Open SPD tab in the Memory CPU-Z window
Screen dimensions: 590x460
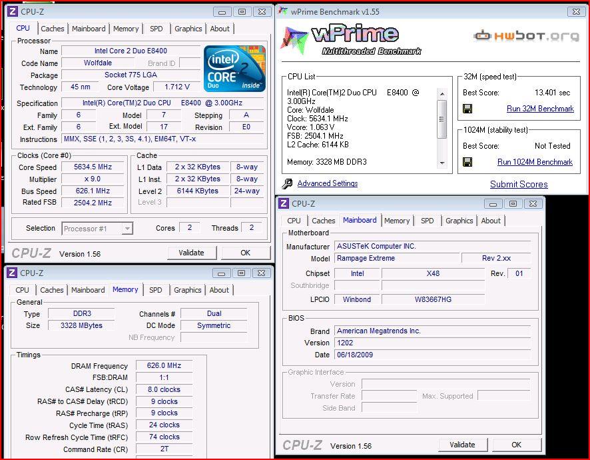pos(155,290)
